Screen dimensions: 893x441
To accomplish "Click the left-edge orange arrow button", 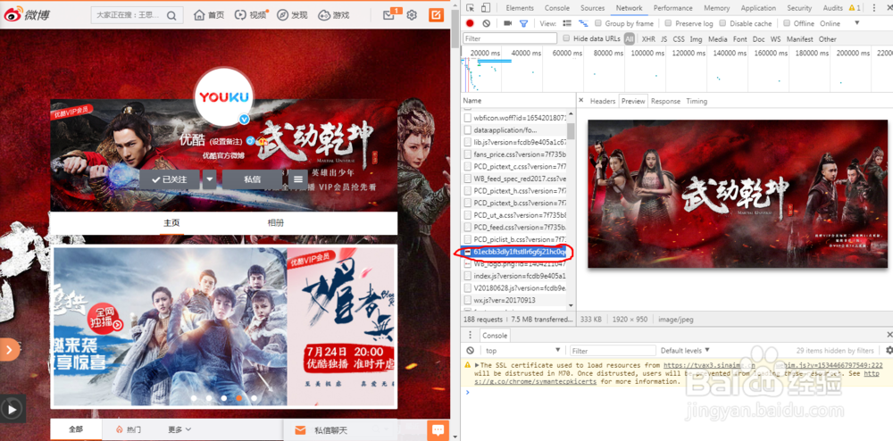I will (9, 349).
